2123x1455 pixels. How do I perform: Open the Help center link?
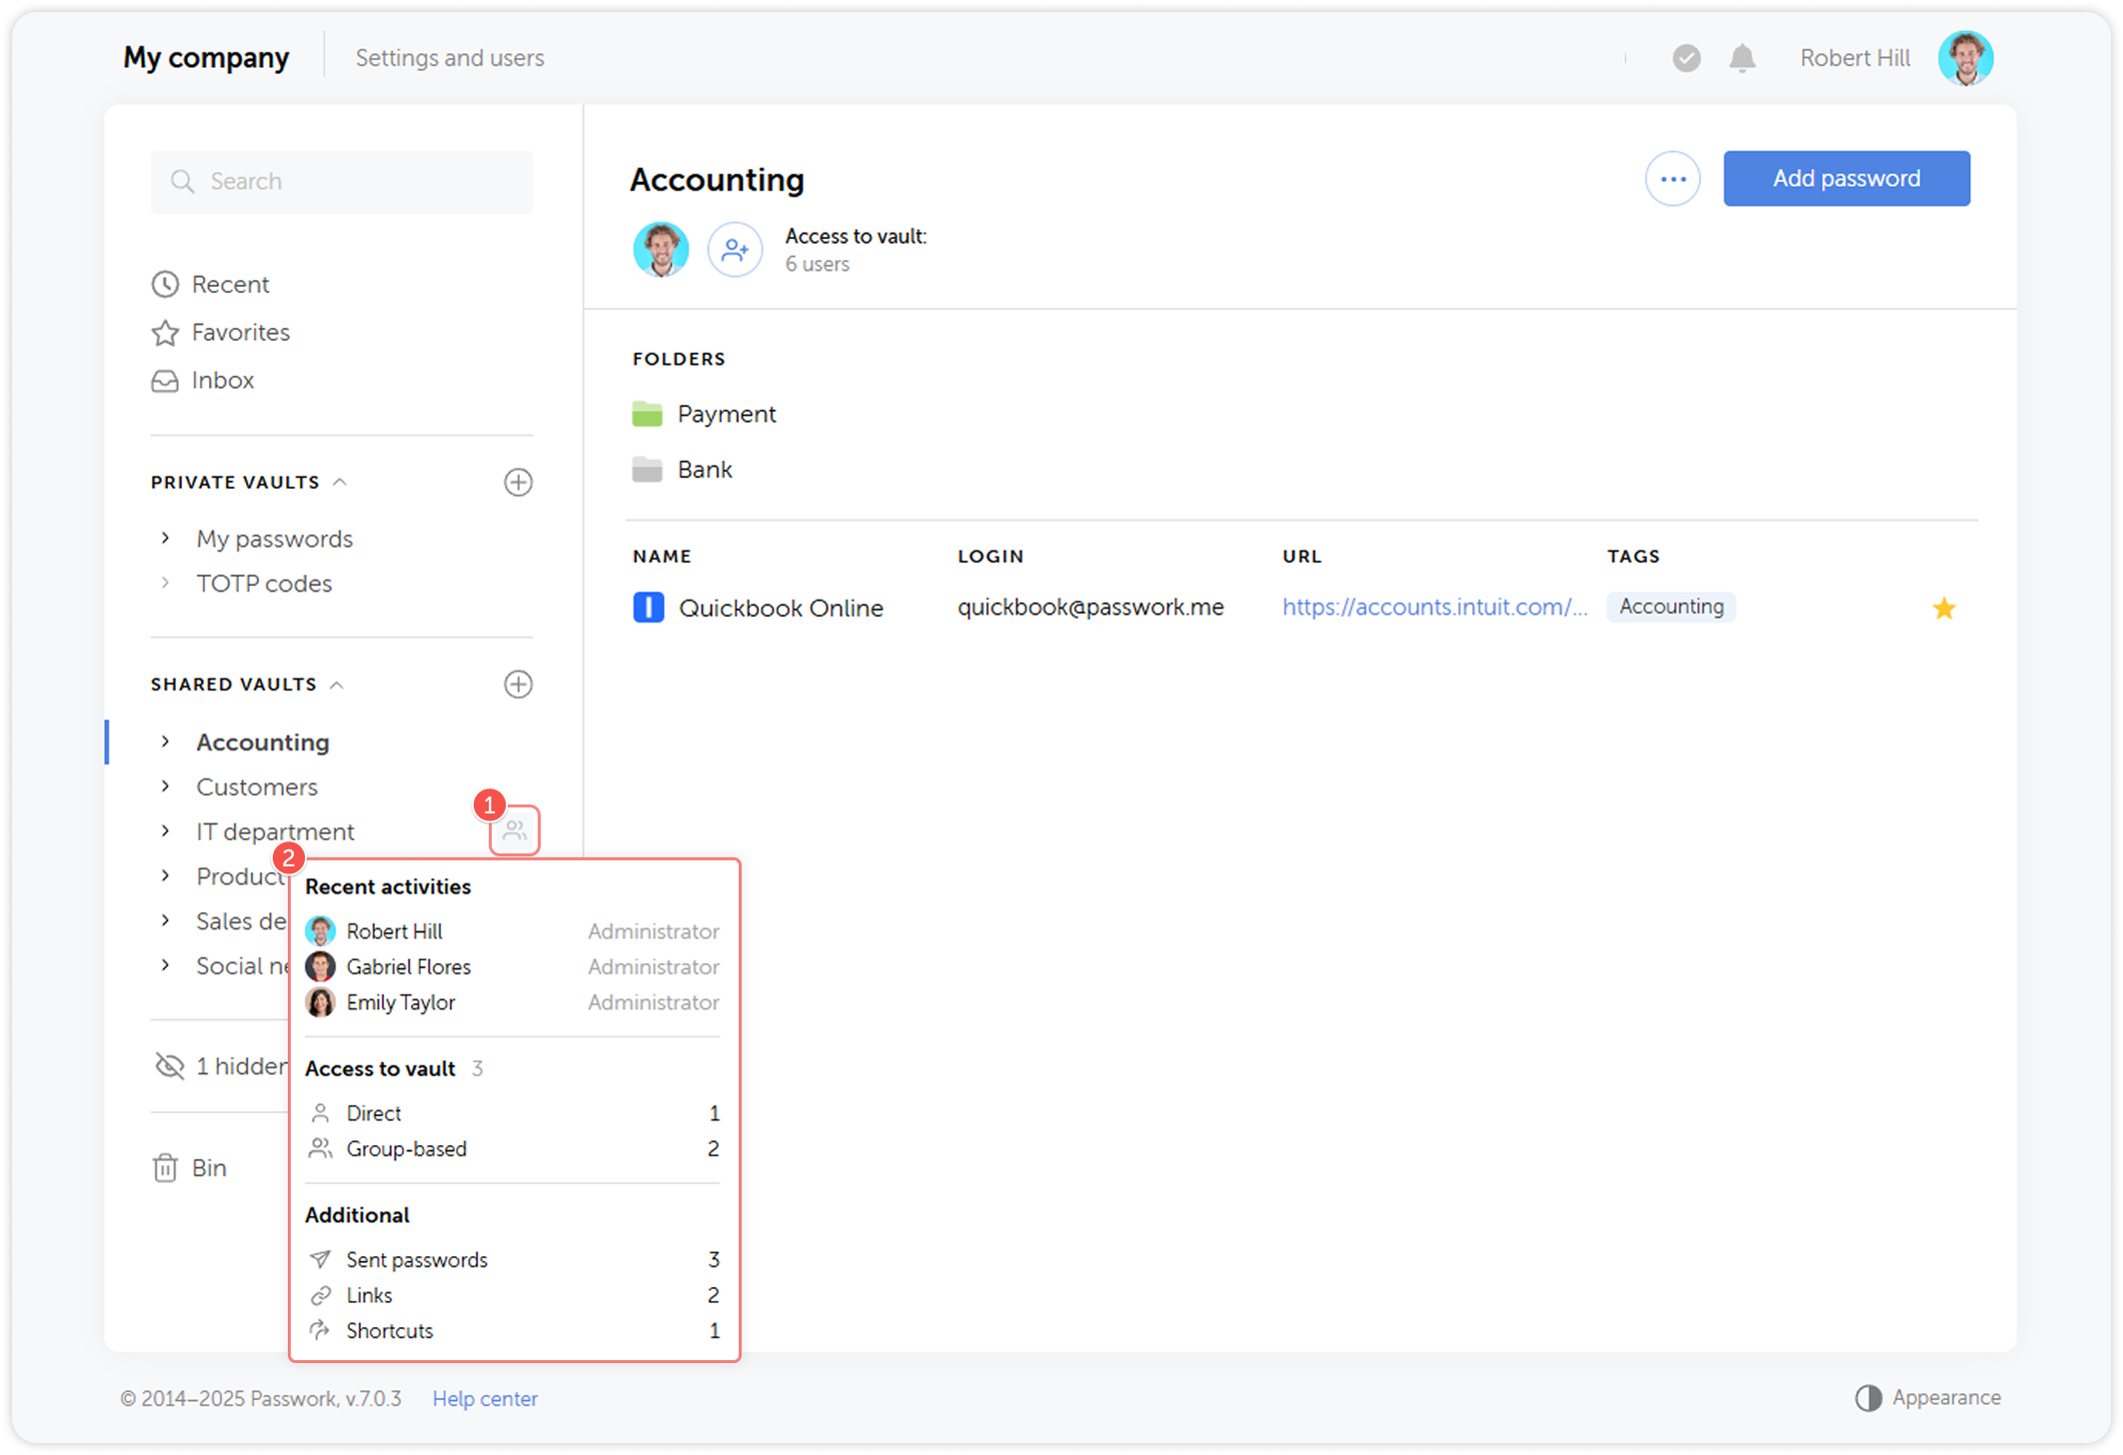coord(485,1398)
